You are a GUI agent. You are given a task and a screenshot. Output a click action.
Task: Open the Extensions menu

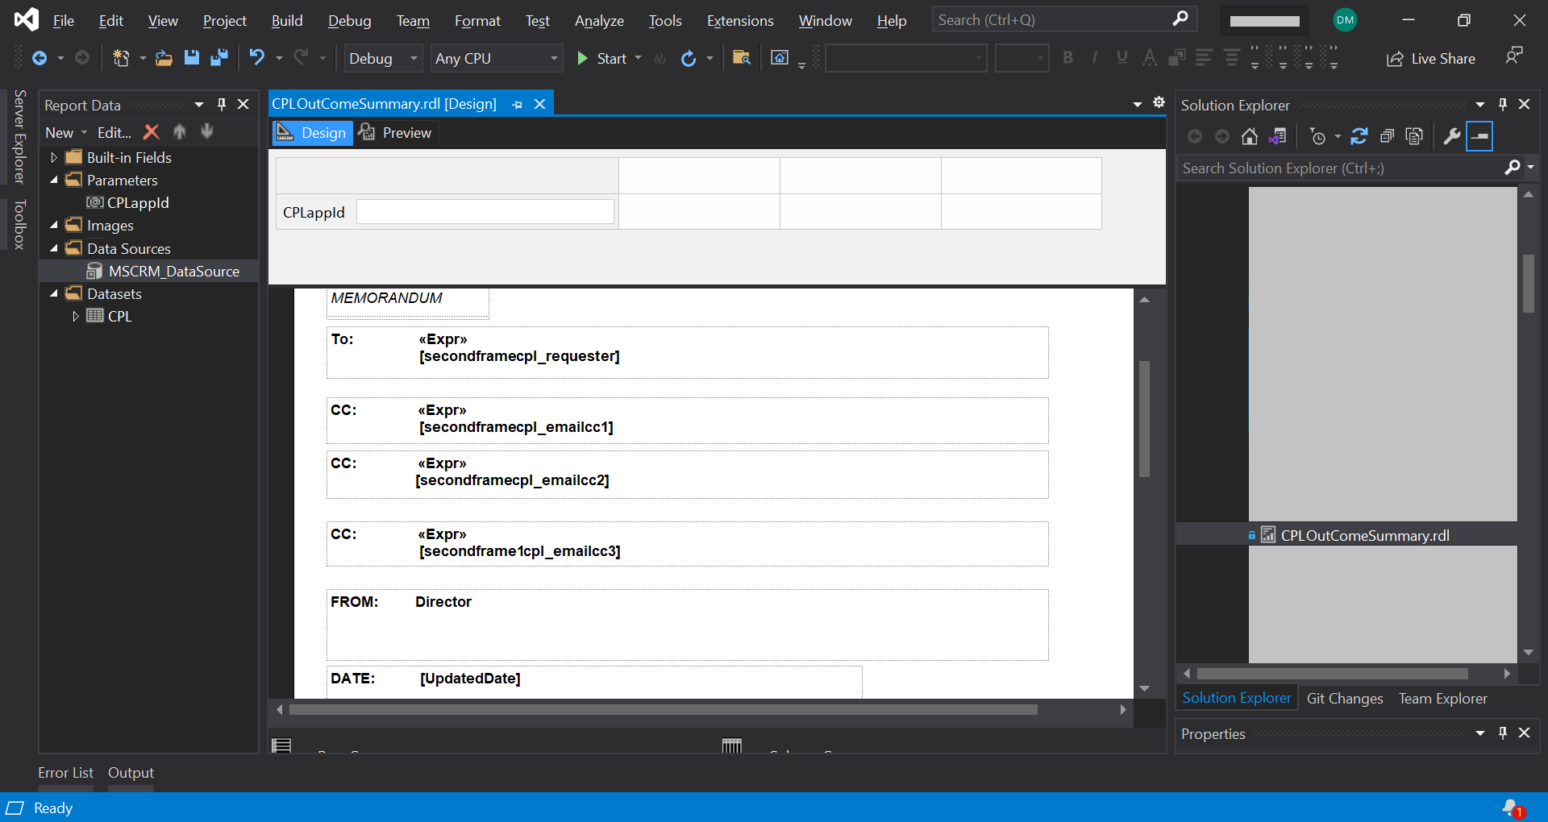pyautogui.click(x=740, y=21)
